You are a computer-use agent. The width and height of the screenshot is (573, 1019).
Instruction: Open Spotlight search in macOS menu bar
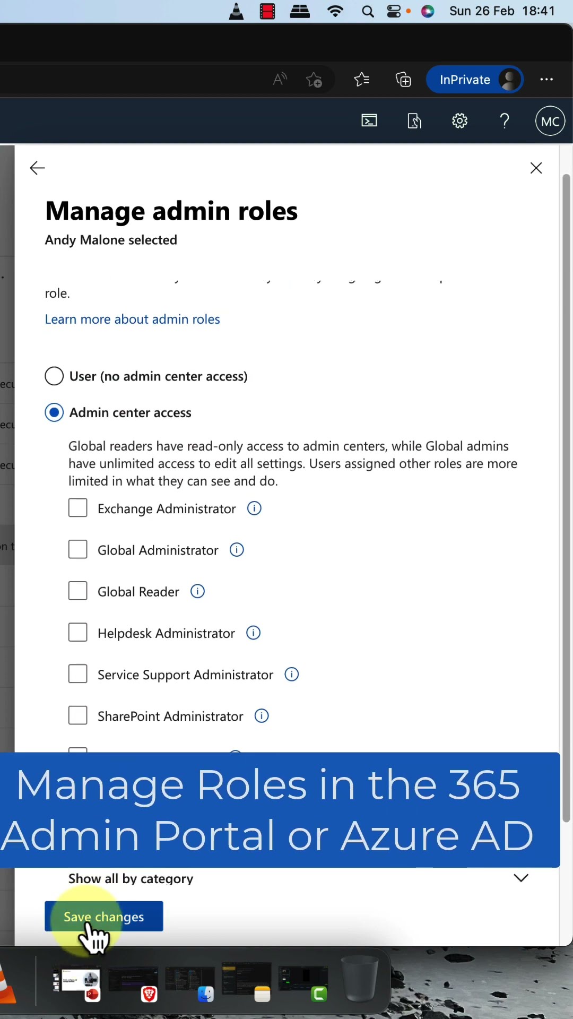(x=368, y=11)
